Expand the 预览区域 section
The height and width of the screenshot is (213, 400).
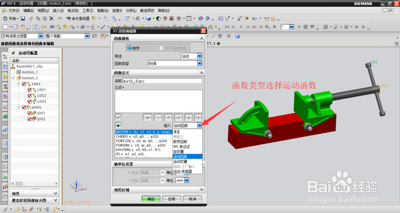(x=202, y=190)
